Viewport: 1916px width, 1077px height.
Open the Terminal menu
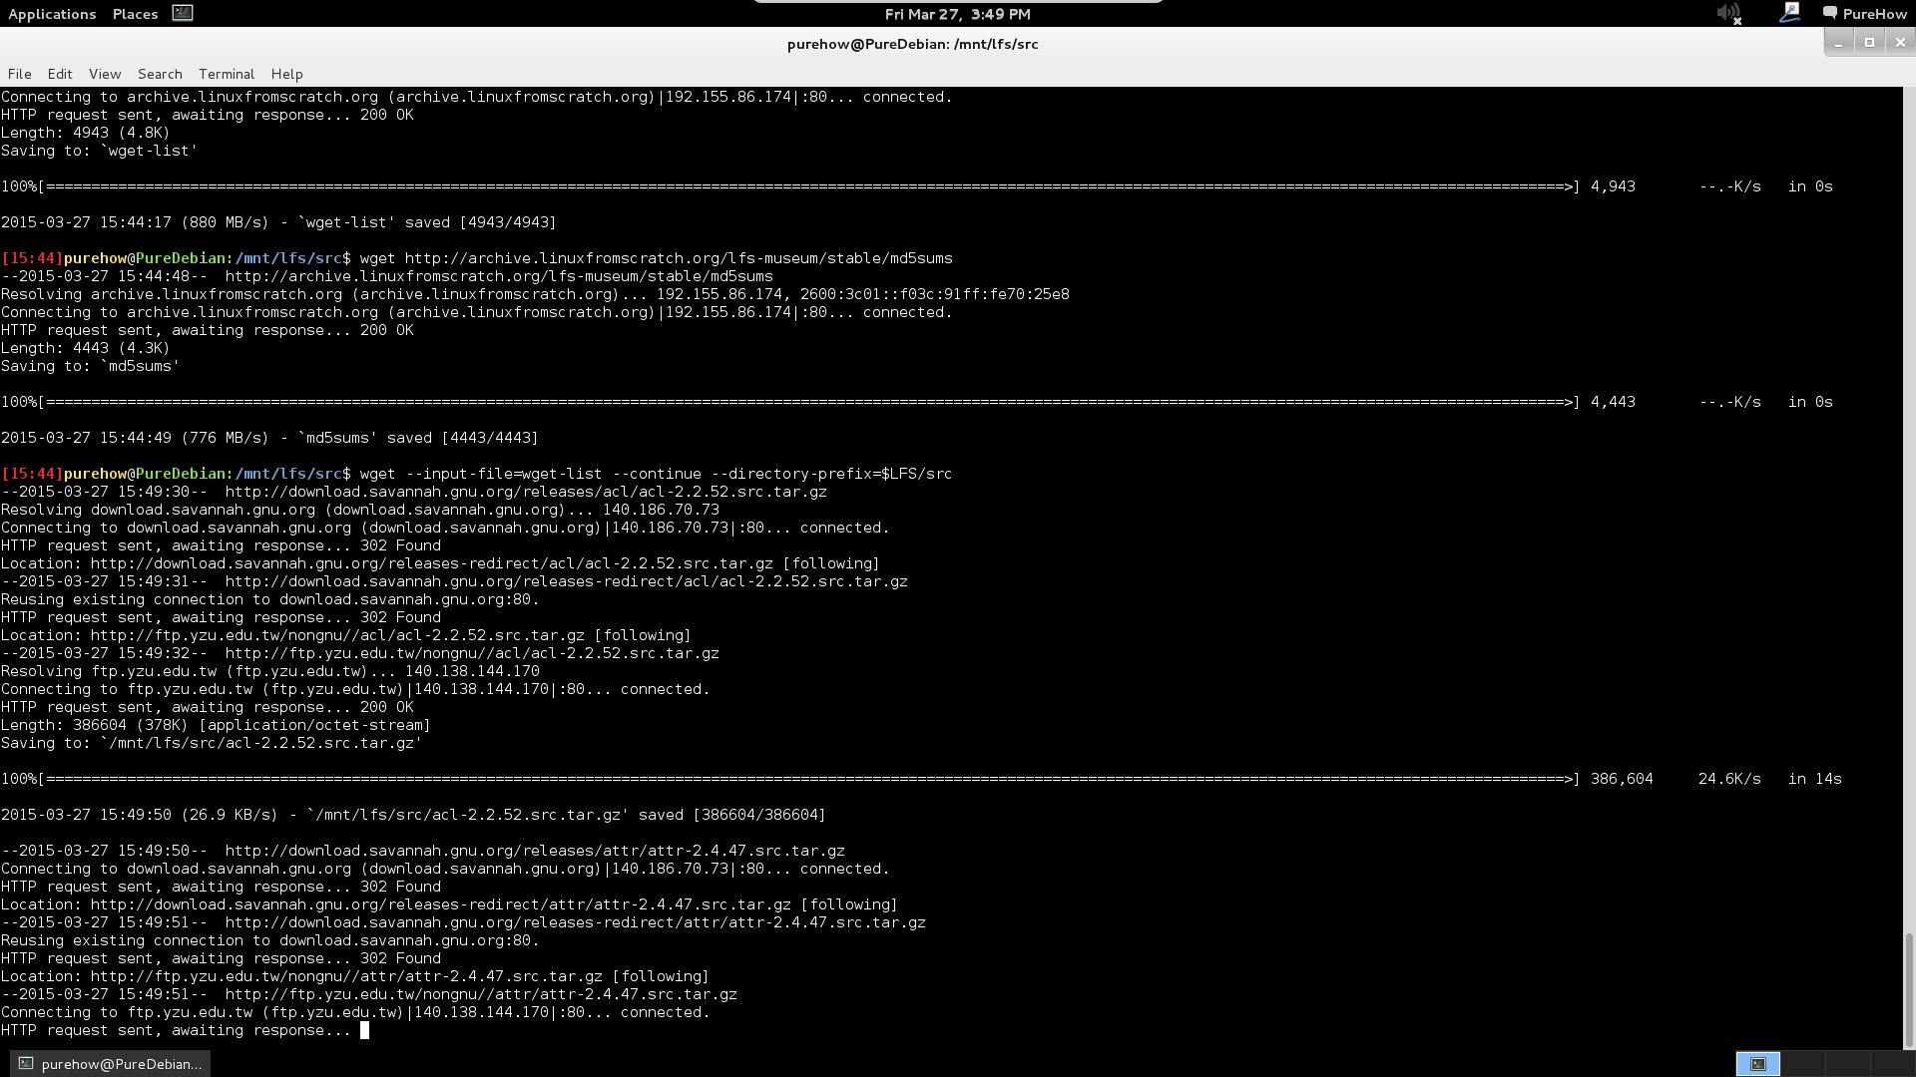pos(227,74)
